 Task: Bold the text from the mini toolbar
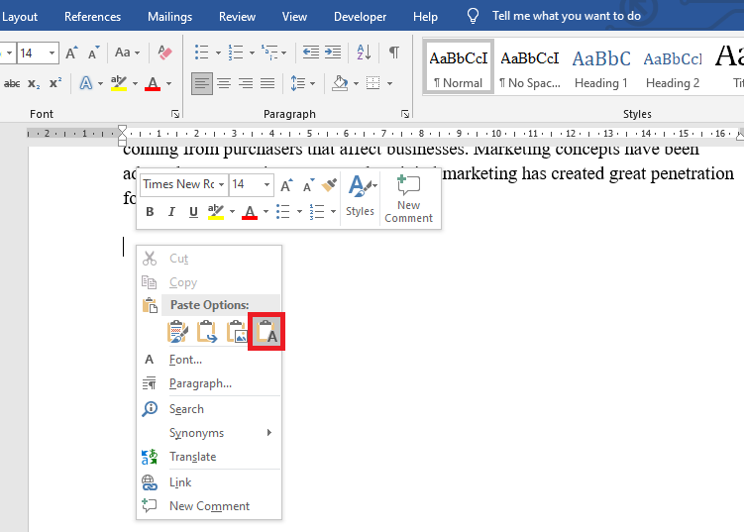[x=150, y=212]
